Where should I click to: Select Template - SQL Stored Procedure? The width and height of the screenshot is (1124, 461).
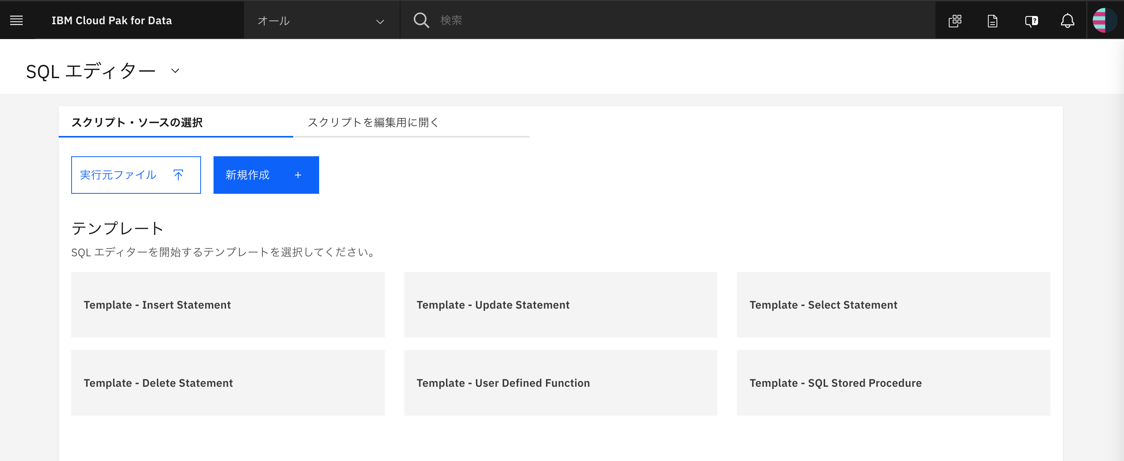893,383
